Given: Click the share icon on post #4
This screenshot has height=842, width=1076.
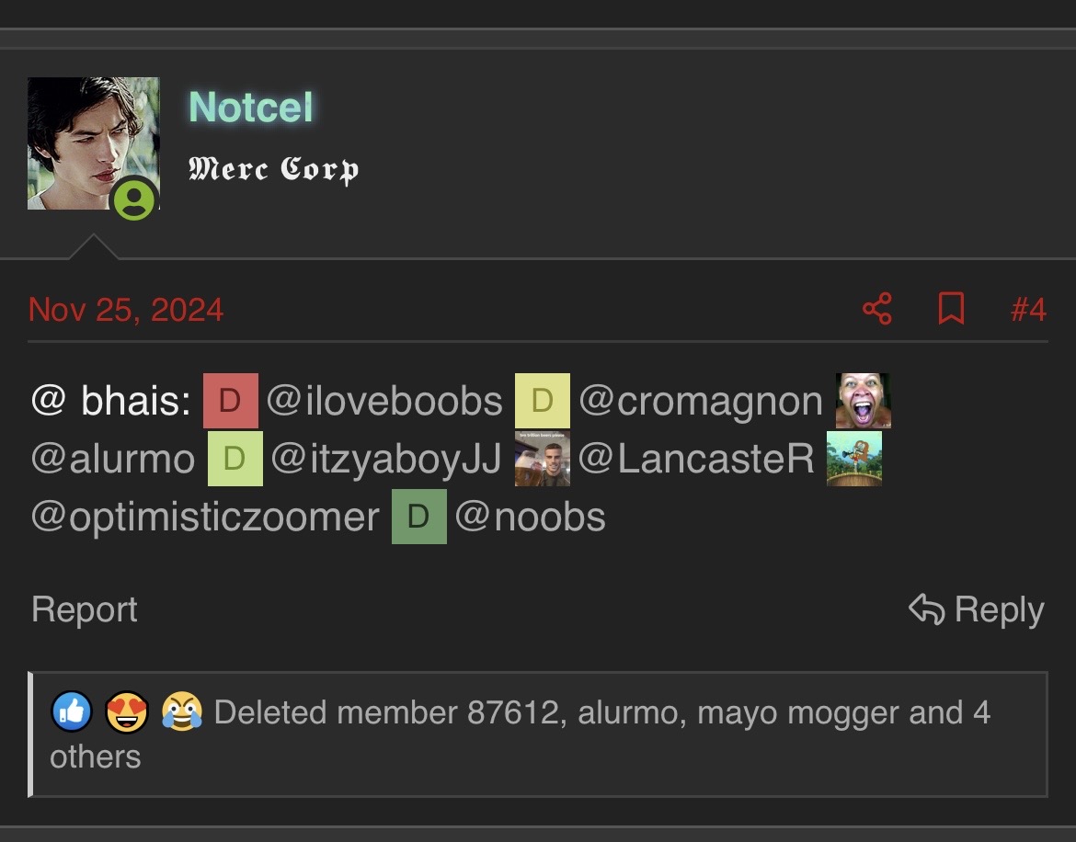Looking at the screenshot, I should pyautogui.click(x=877, y=309).
